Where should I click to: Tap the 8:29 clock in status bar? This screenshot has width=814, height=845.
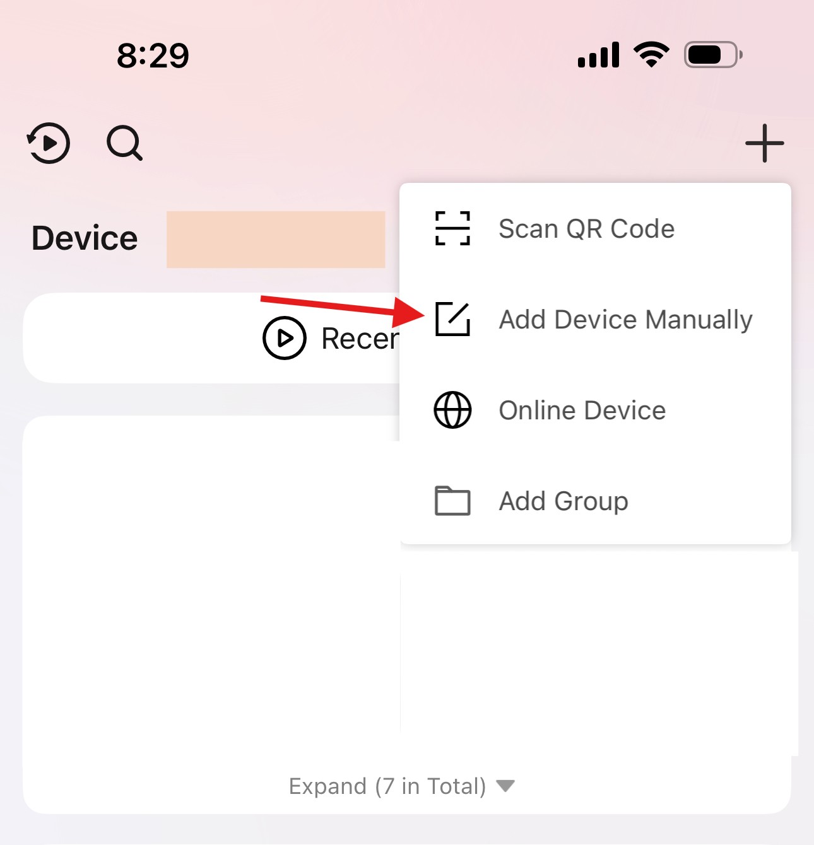point(153,55)
